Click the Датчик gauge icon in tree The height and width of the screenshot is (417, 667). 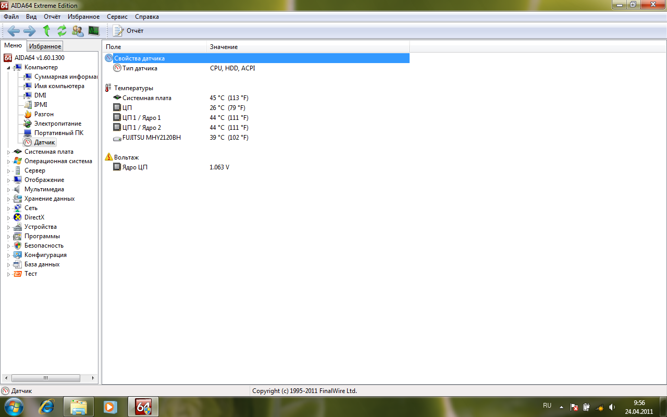point(28,142)
